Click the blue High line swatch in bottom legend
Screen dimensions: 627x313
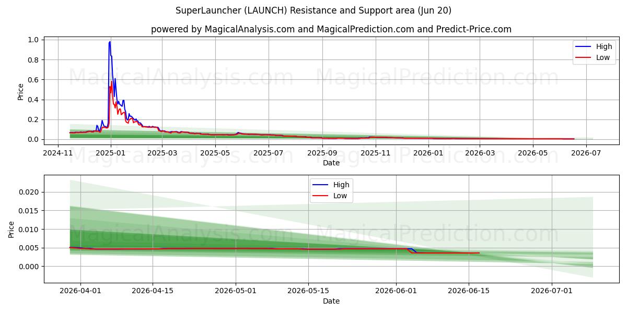[321, 185]
